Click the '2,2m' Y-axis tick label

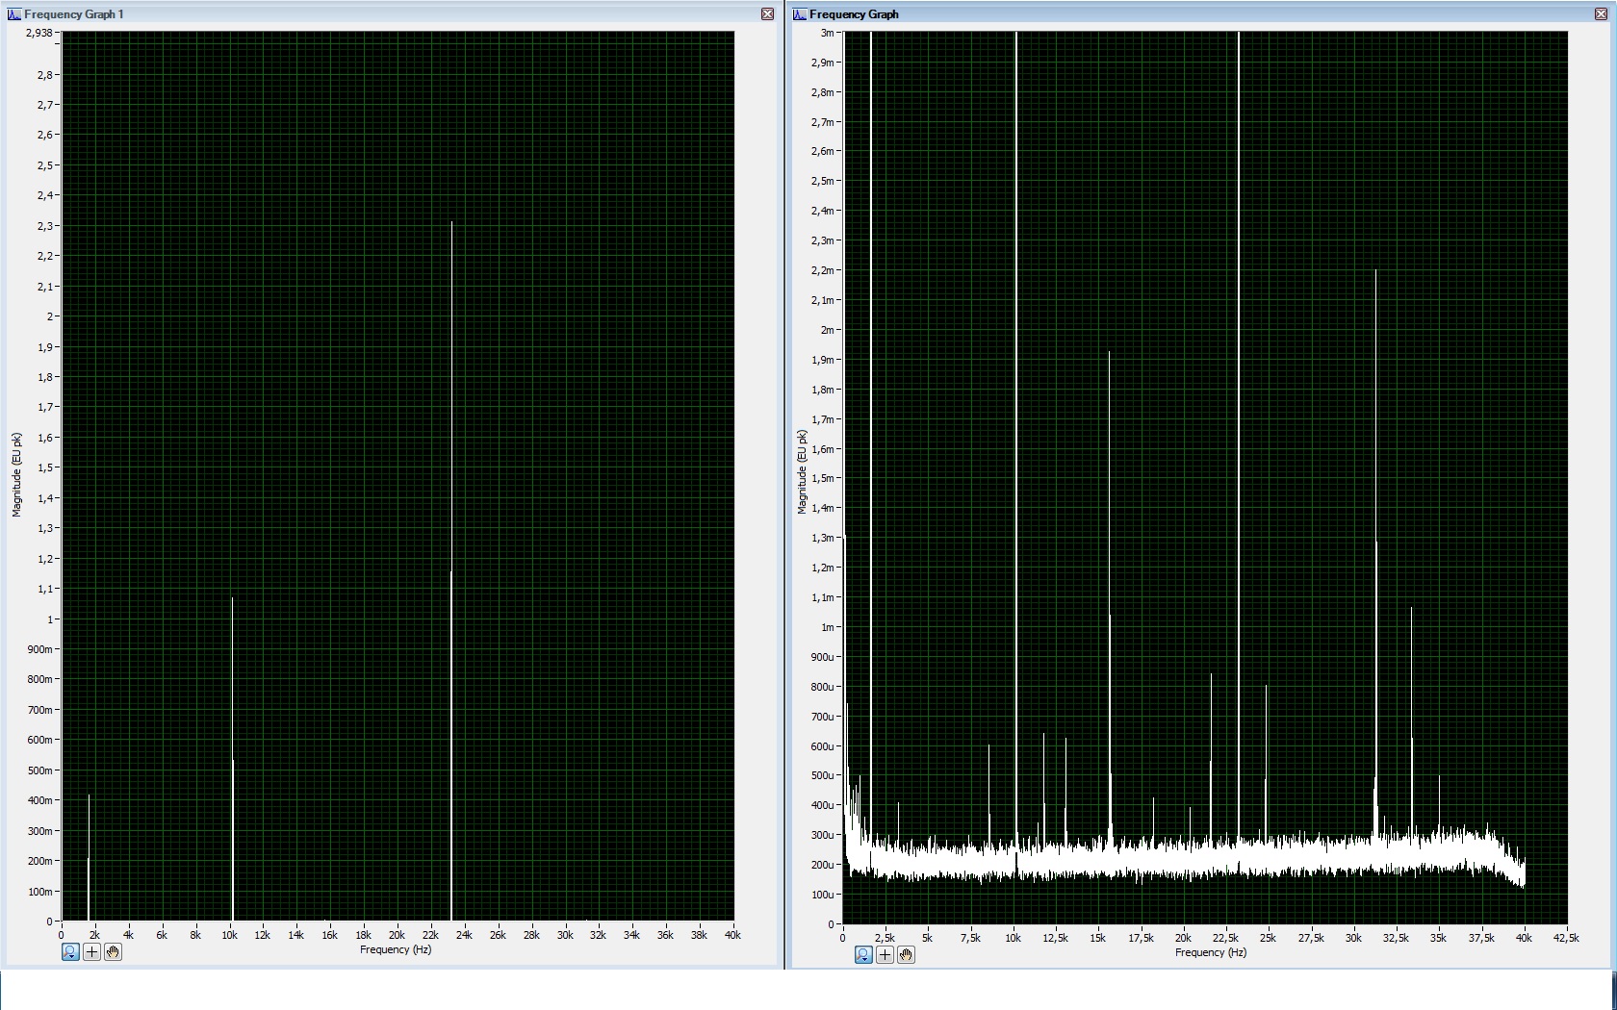(x=823, y=270)
